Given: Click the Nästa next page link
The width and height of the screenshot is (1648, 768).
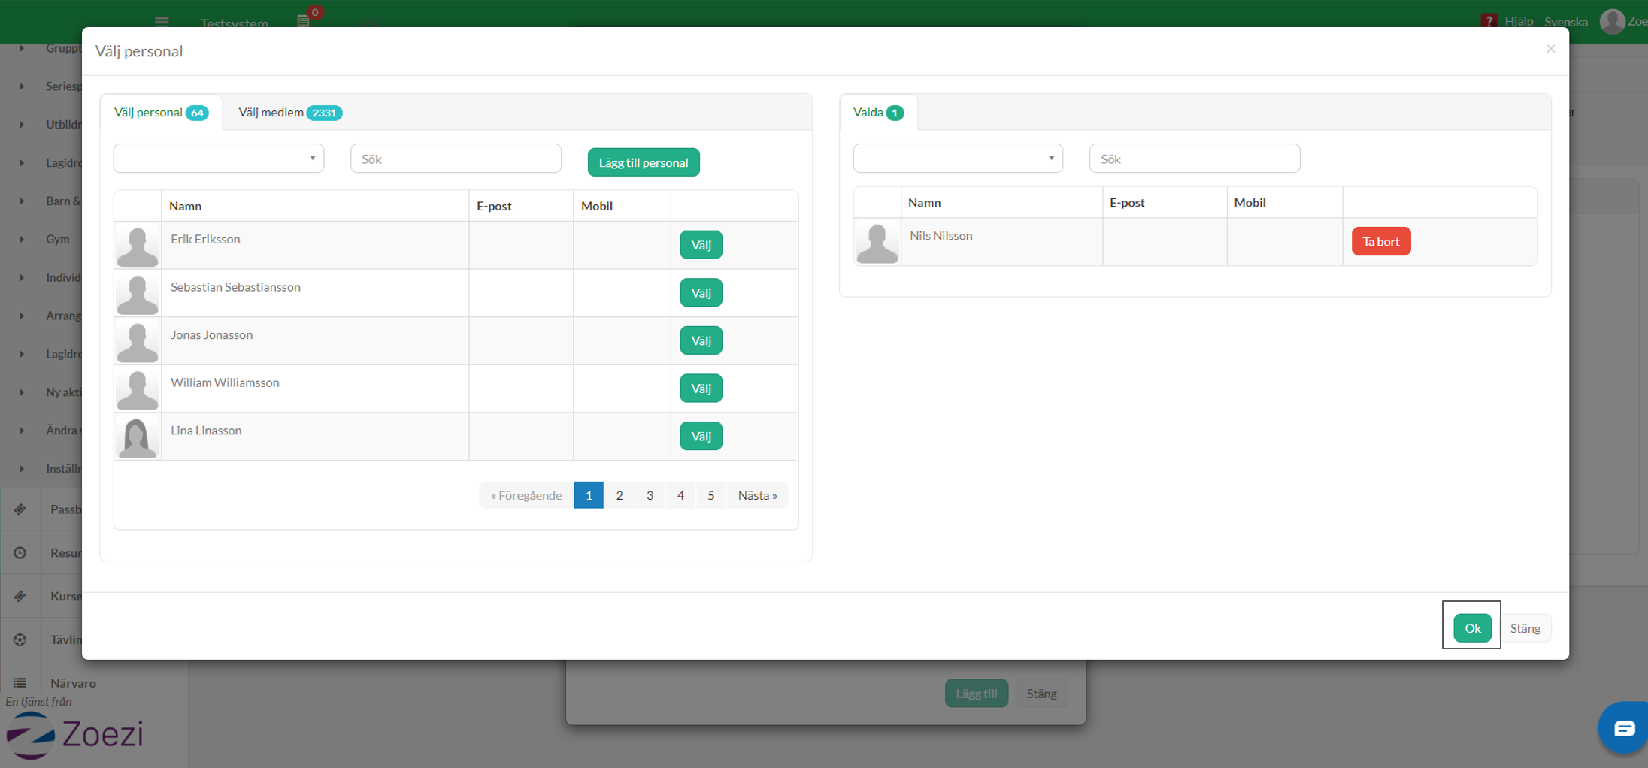Looking at the screenshot, I should tap(757, 495).
